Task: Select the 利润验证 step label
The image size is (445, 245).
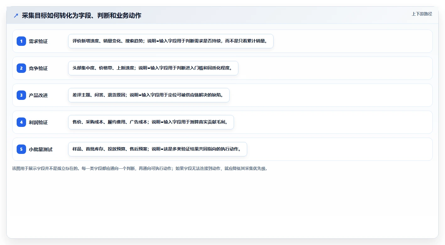Action: (x=38, y=122)
